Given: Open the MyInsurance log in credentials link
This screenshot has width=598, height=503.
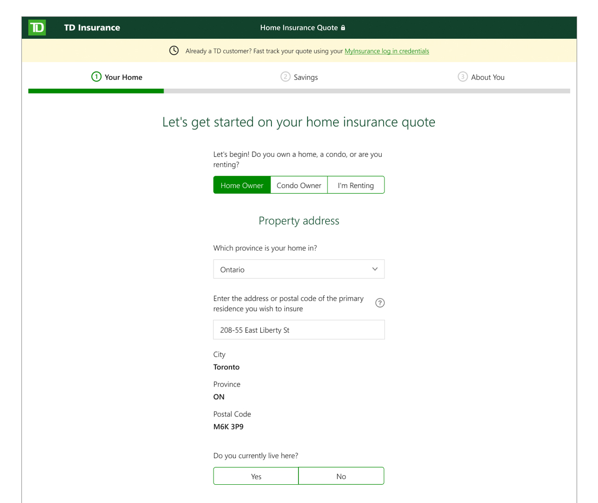Looking at the screenshot, I should [x=386, y=51].
